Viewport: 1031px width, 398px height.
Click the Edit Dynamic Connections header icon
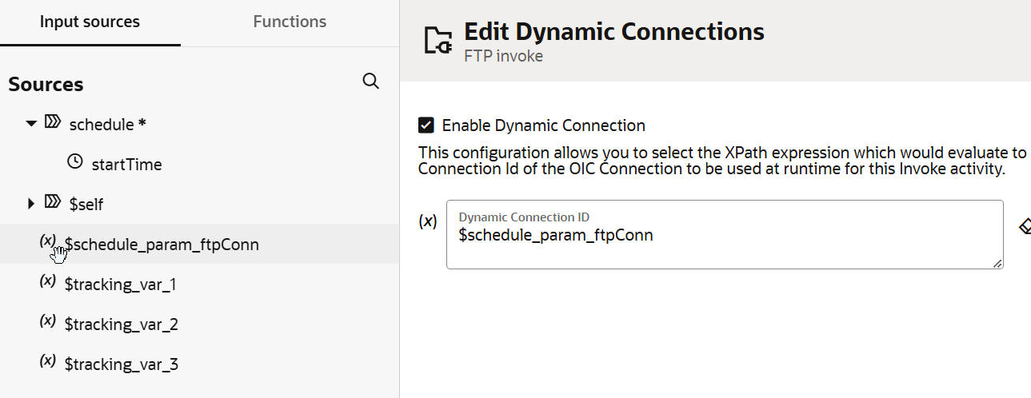point(438,40)
